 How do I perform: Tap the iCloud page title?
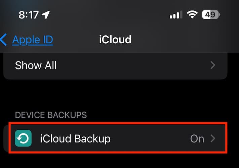click(x=115, y=40)
